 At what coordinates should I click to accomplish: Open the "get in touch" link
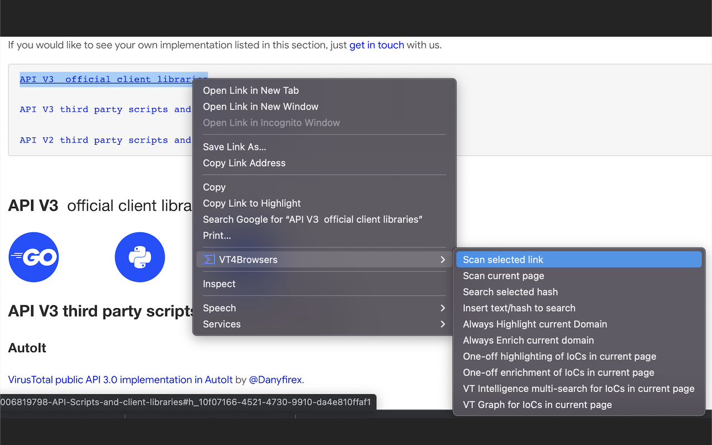click(x=377, y=45)
